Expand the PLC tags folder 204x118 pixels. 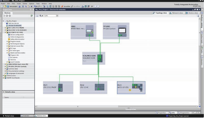pos(7,48)
